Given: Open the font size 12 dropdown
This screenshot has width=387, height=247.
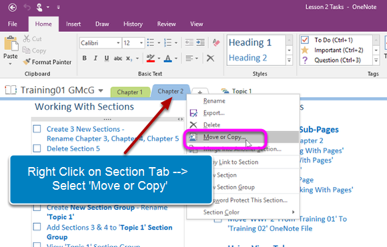Looking at the screenshot, I should 141,43.
